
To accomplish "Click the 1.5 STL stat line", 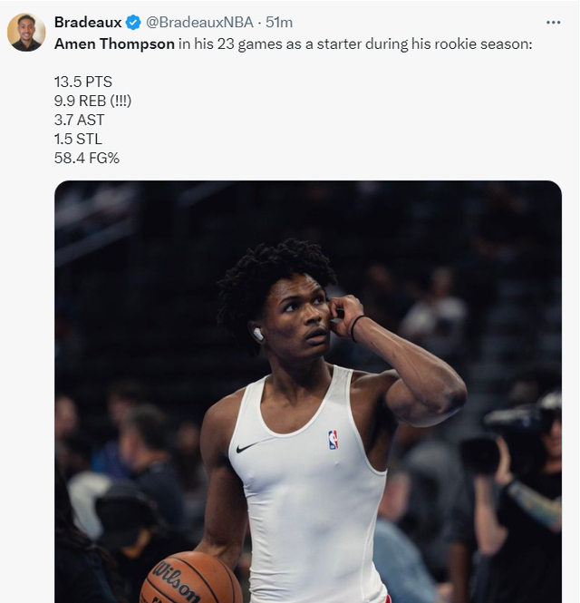I will tap(78, 139).
